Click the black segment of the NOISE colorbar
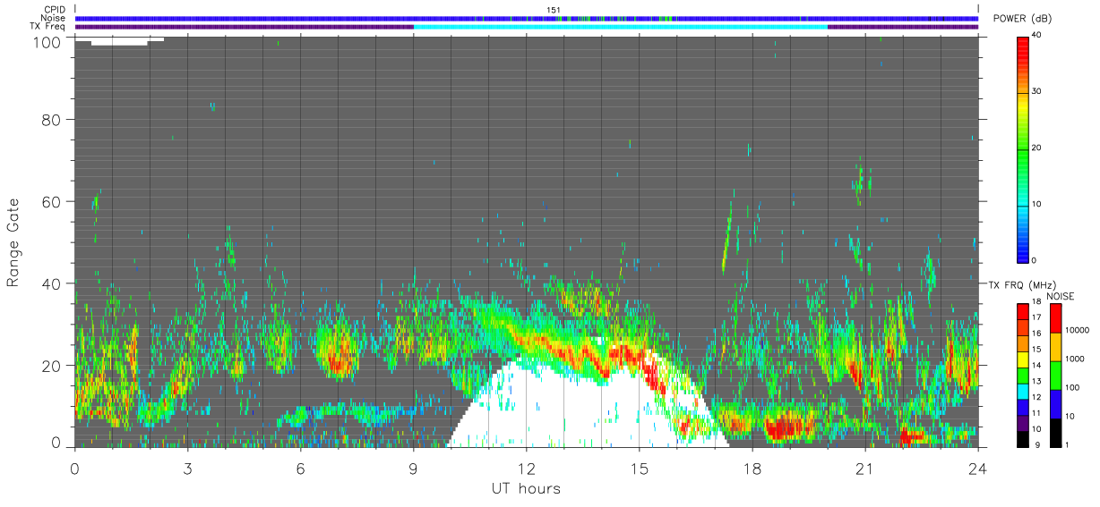Image resolution: width=1100 pixels, height=507 pixels. tap(1056, 433)
